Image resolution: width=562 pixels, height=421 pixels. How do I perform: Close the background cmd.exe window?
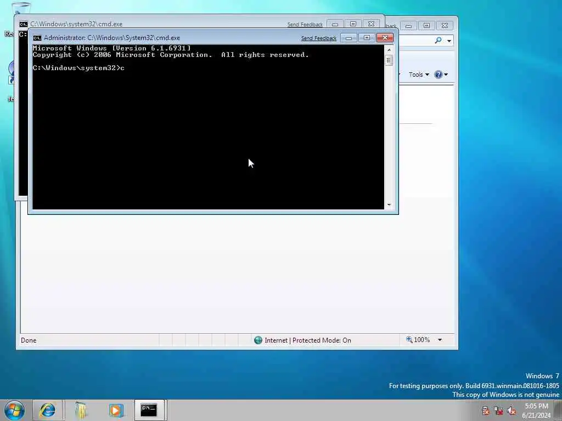click(372, 24)
